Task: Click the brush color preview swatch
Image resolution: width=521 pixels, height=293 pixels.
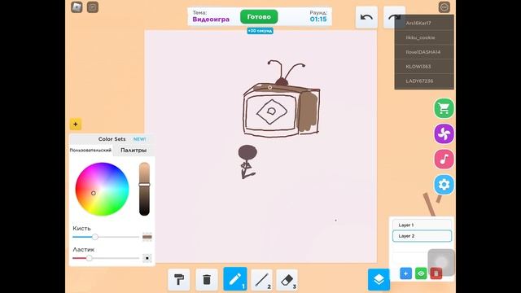Action: tap(147, 237)
